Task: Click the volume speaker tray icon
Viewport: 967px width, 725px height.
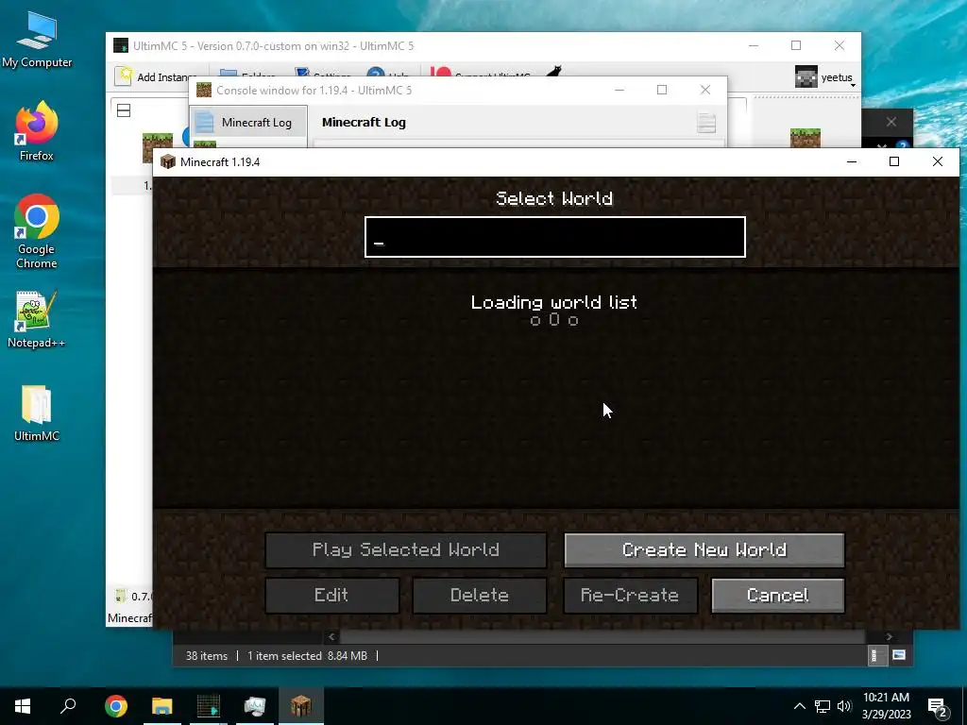Action: [843, 706]
